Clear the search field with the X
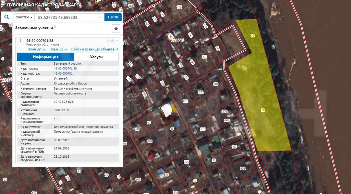Viewport: 351px width, 194px height. pyautogui.click(x=100, y=17)
